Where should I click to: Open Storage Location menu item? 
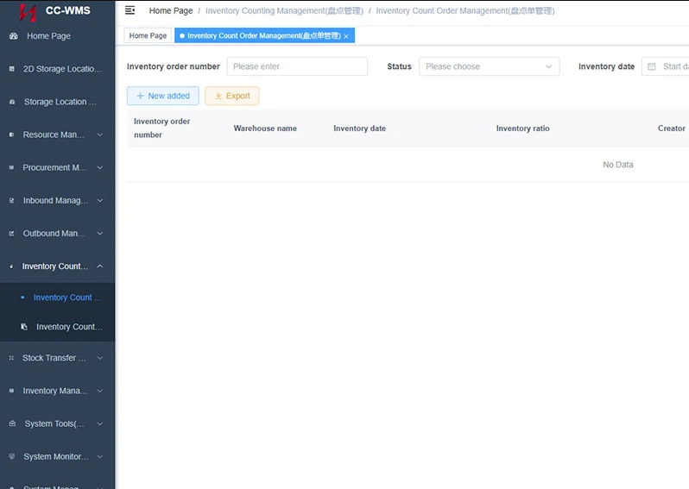coord(58,102)
